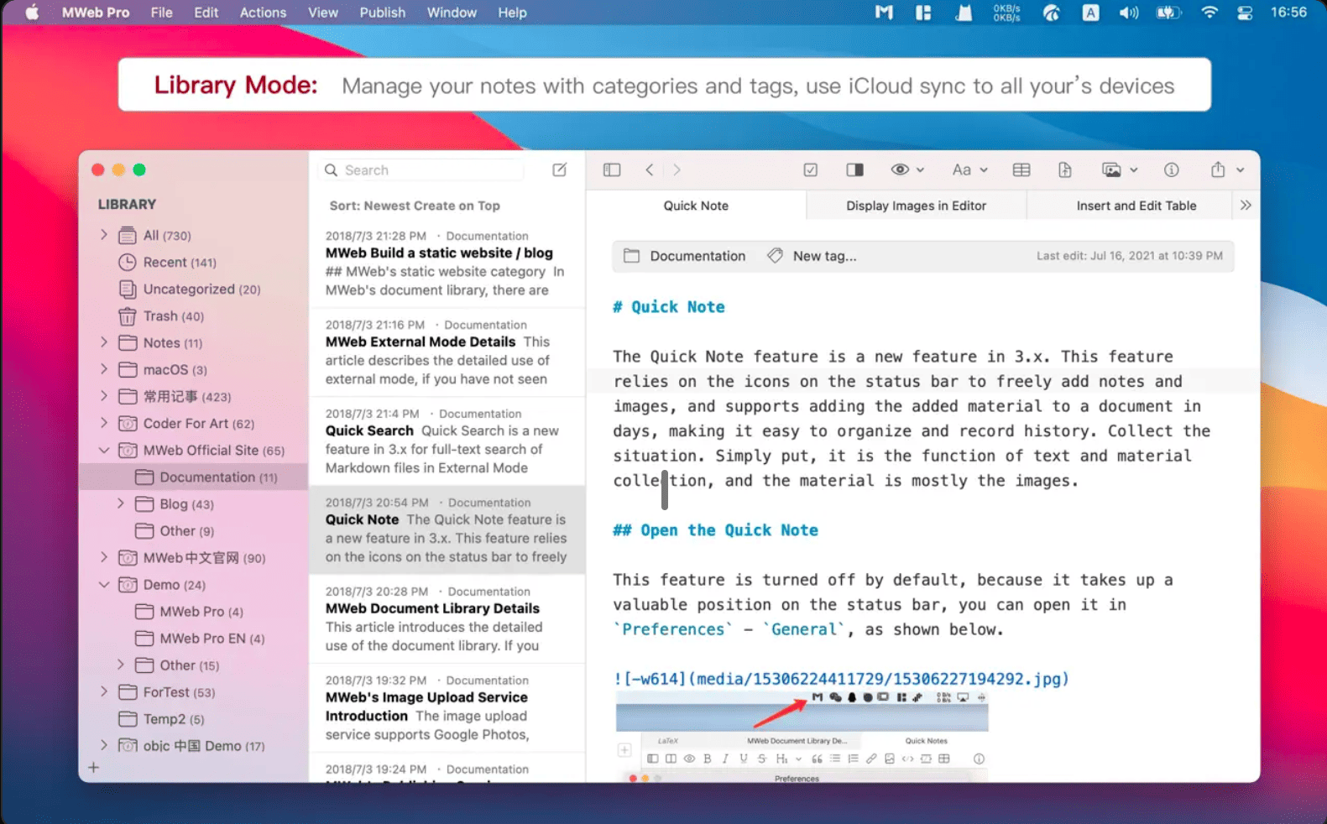Expand the Coder For Art (62) category
The image size is (1327, 824).
104,423
